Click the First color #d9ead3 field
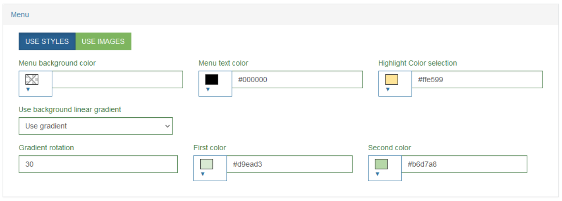562x201 pixels. tap(289, 164)
